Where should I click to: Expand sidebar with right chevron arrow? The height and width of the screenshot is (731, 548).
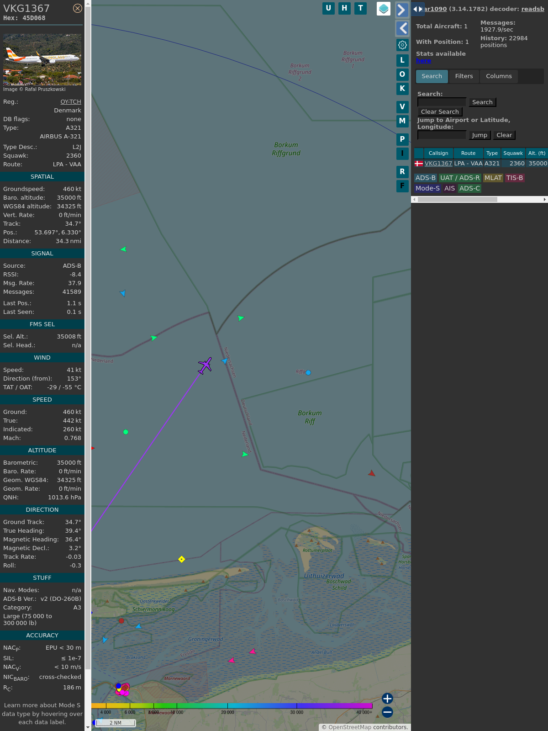point(402,10)
